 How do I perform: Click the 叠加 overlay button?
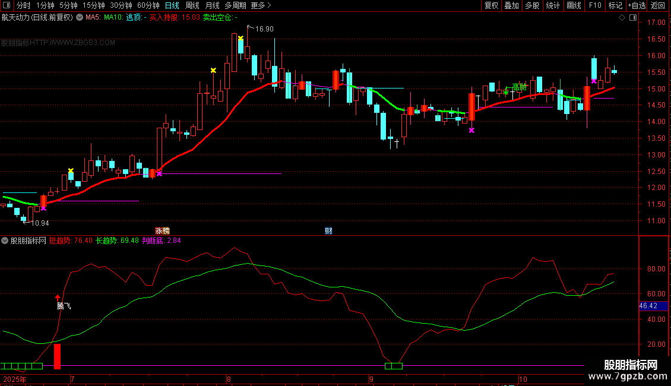click(511, 5)
